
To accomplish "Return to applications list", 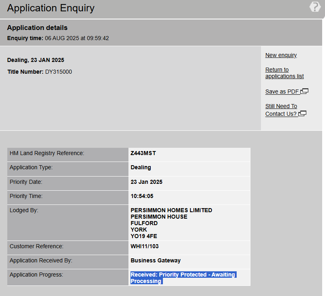I will pos(284,73).
